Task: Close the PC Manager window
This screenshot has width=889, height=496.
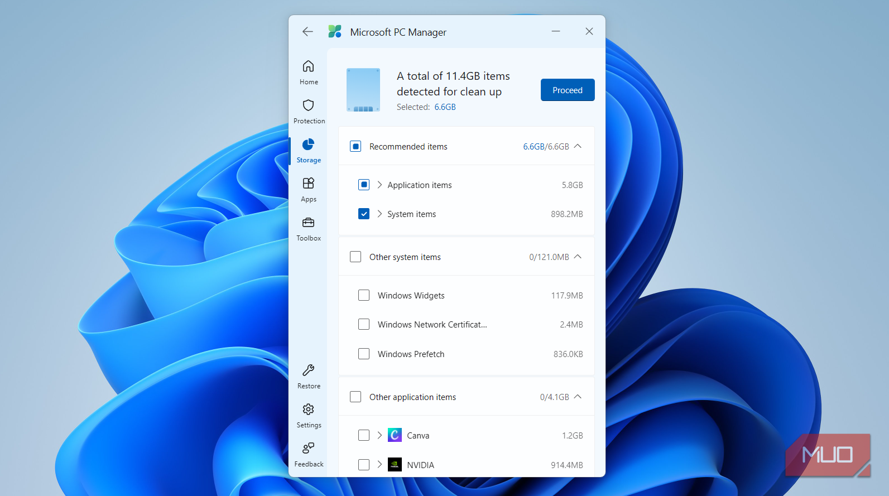Action: (x=589, y=31)
